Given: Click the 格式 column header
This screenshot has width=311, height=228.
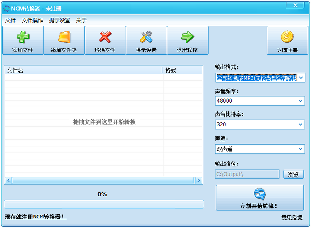Looking at the screenshot, I should 182,70.
